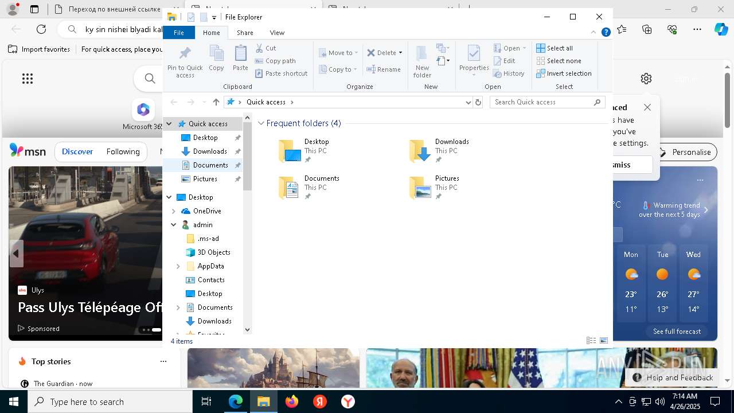This screenshot has width=734, height=413.
Task: Switch to MSN Following tab
Action: point(123,152)
